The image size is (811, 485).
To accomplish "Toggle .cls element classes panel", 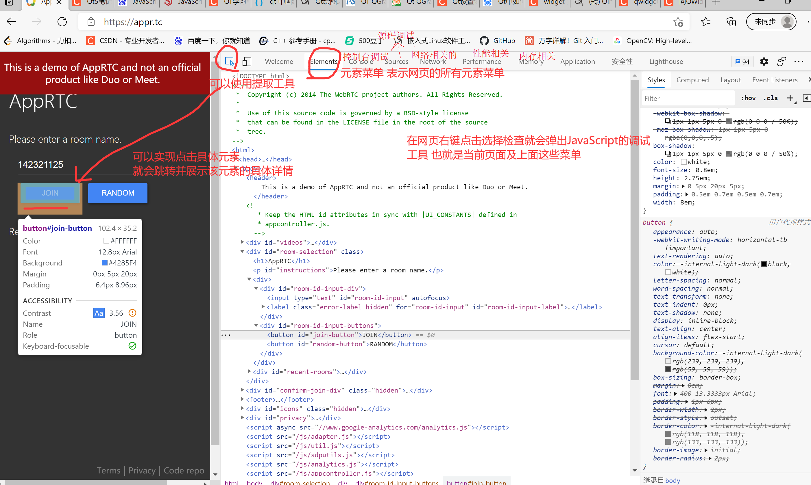I will pyautogui.click(x=771, y=98).
